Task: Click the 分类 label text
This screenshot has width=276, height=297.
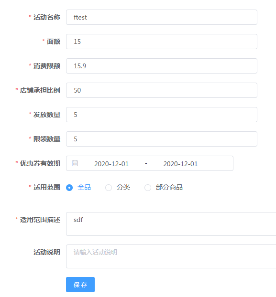Action: (123, 187)
